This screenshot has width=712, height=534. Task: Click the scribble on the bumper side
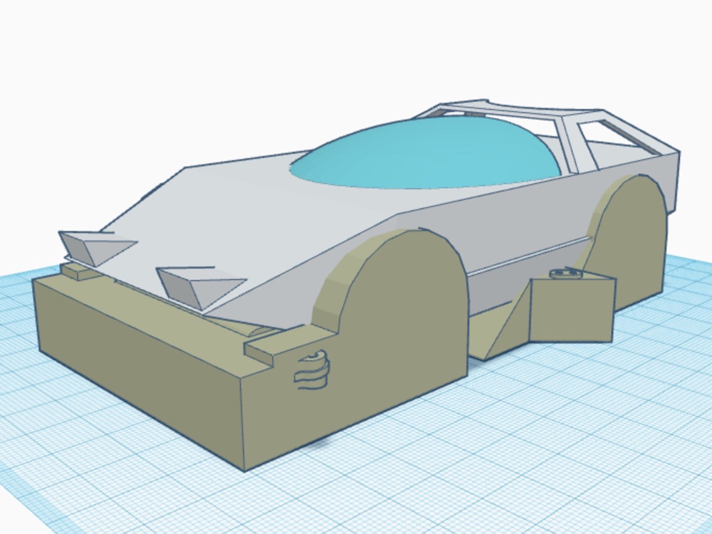pos(312,372)
